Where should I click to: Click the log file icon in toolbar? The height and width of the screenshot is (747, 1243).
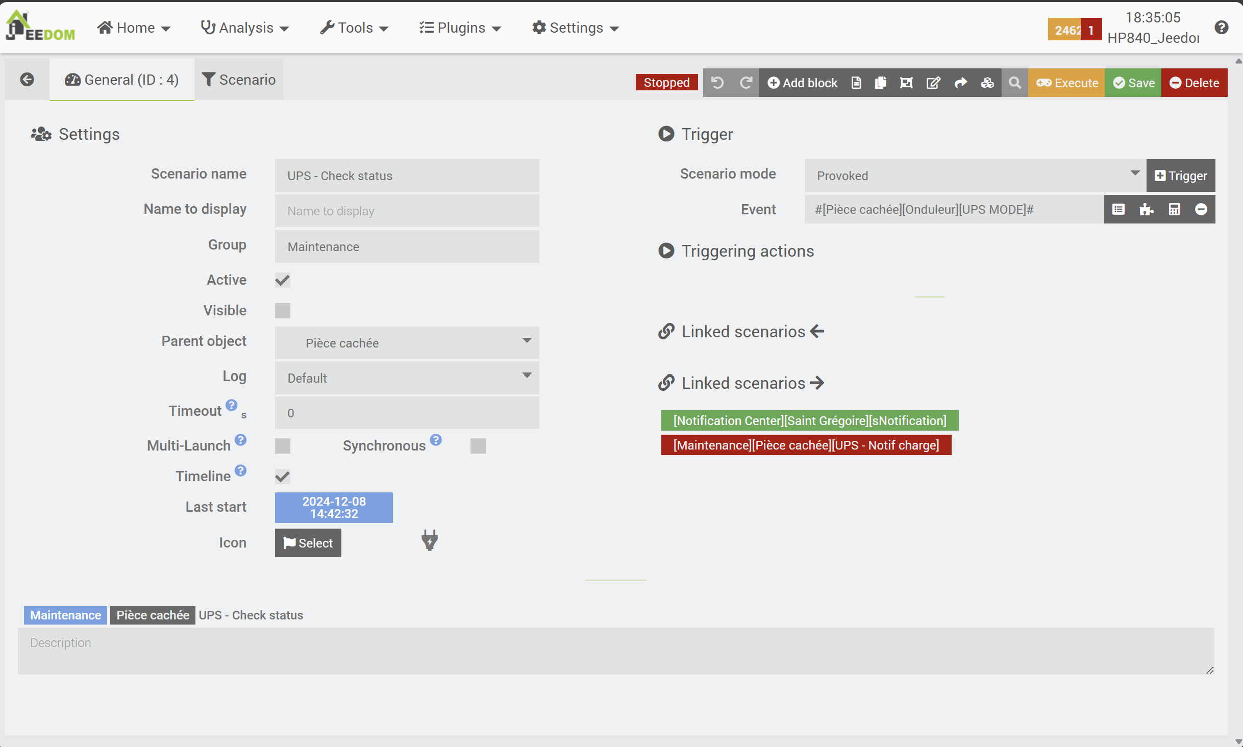point(856,83)
